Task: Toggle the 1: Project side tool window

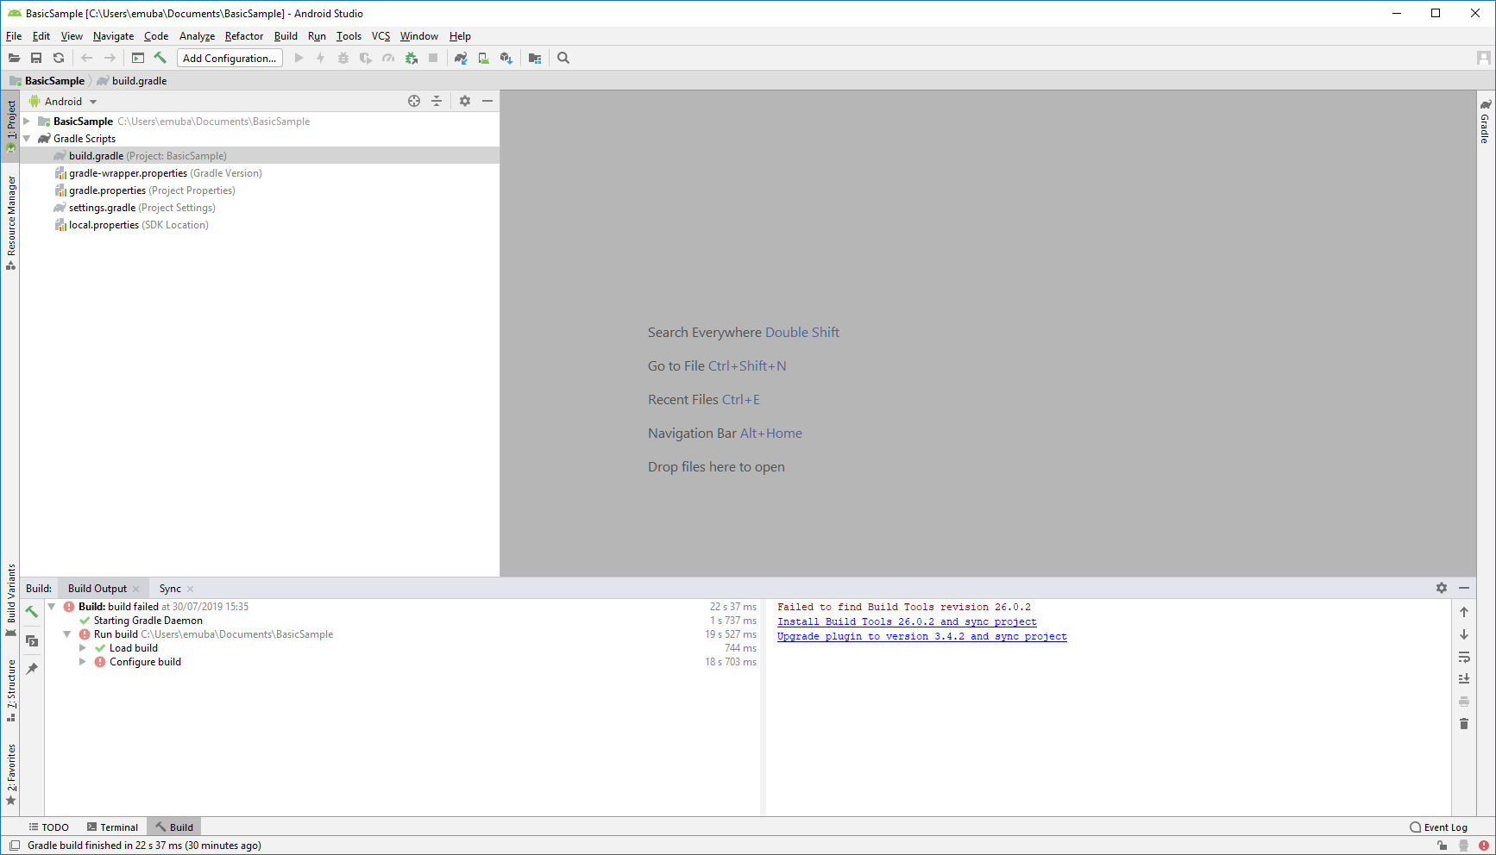Action: (x=11, y=126)
